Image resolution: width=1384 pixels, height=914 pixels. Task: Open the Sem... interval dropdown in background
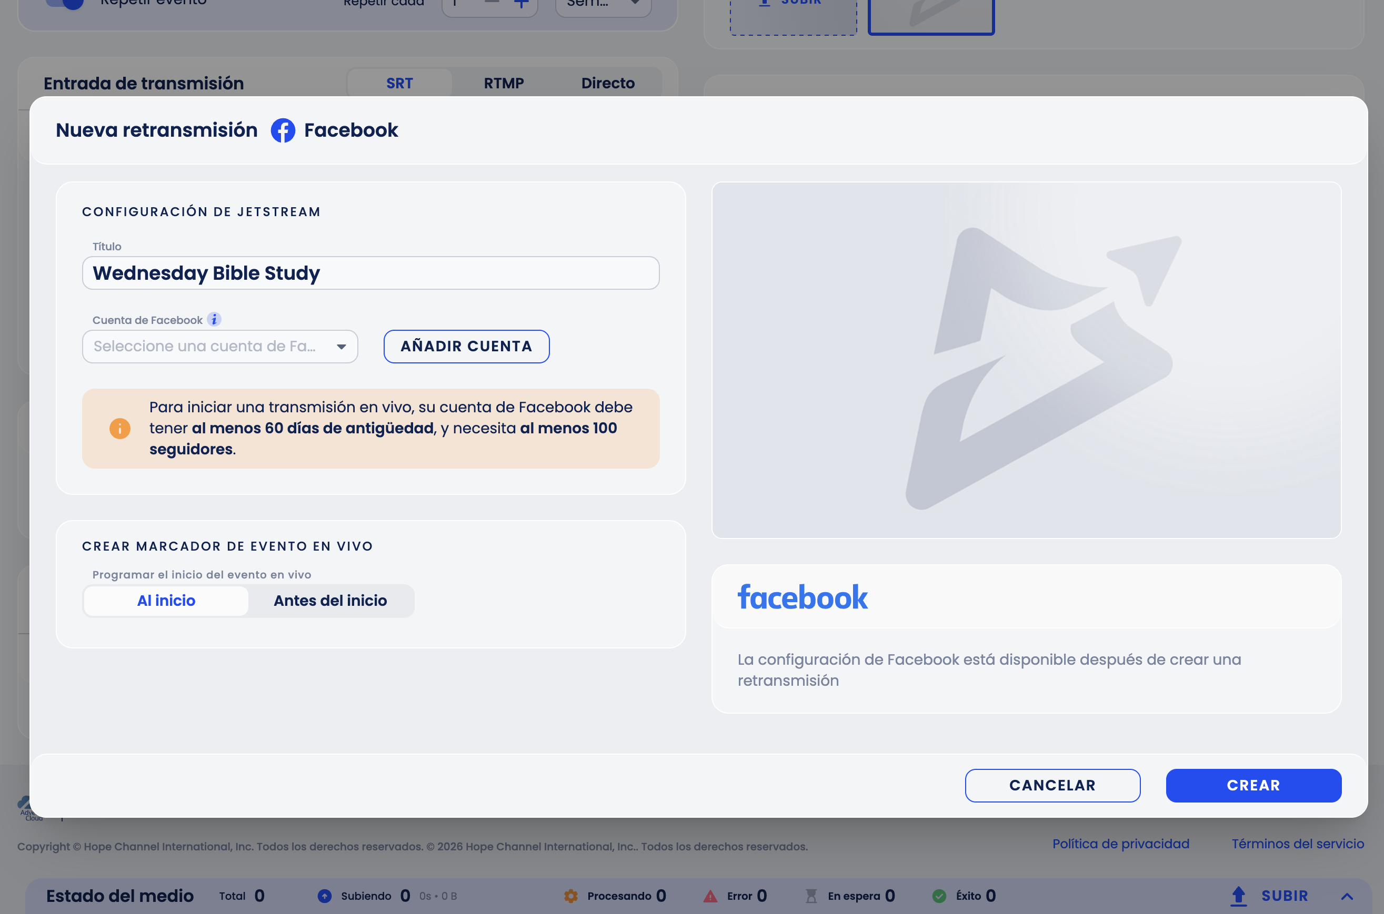603,5
